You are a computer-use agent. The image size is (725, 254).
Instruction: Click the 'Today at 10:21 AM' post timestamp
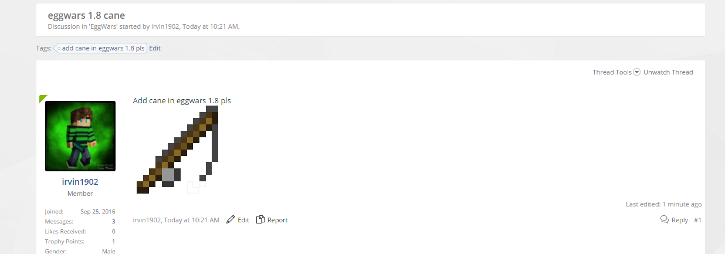point(192,220)
